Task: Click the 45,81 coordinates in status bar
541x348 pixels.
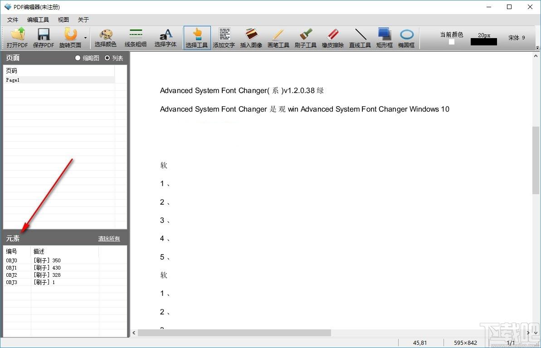Action: point(420,343)
